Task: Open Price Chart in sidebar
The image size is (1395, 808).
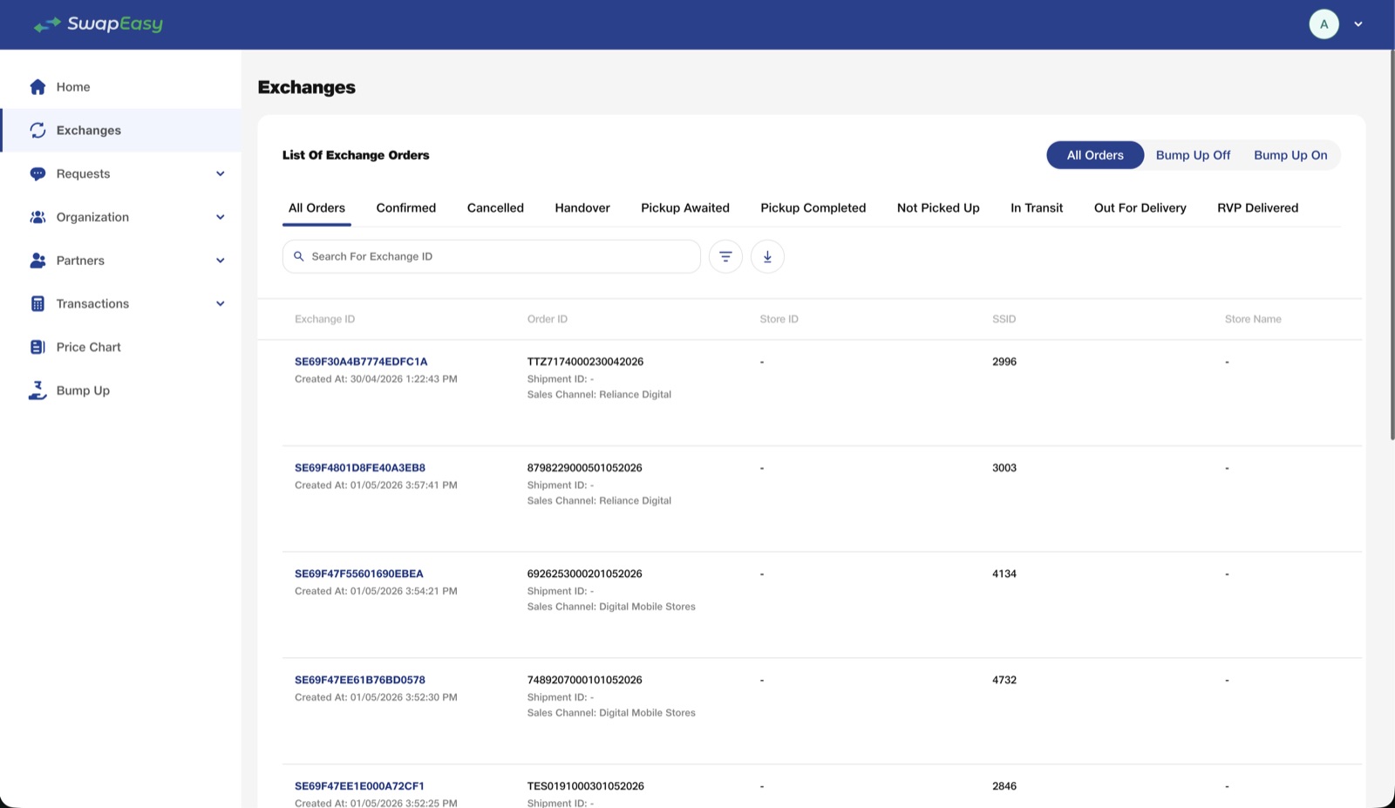Action: click(89, 347)
